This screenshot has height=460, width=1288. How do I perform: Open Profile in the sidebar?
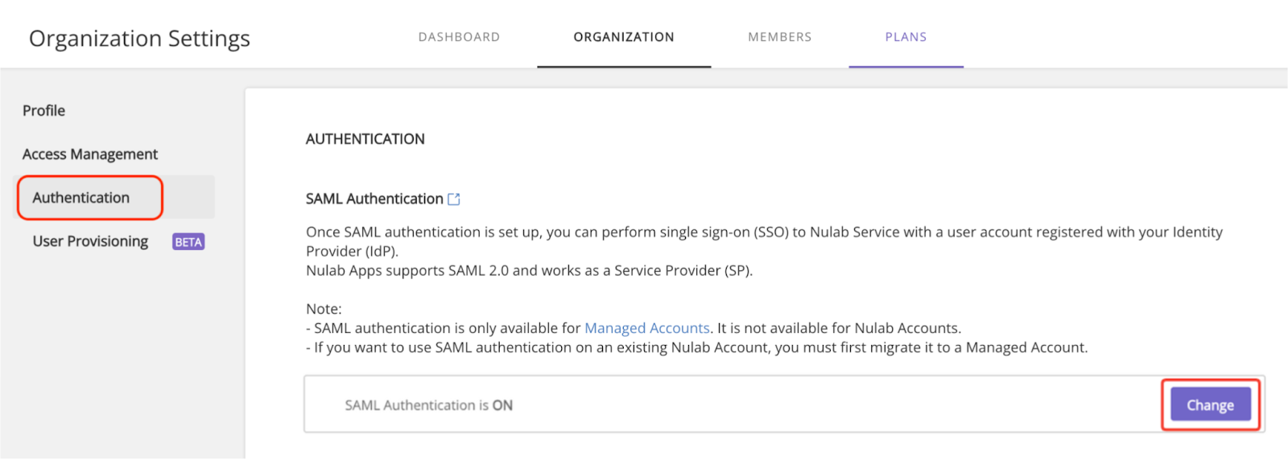pos(44,110)
